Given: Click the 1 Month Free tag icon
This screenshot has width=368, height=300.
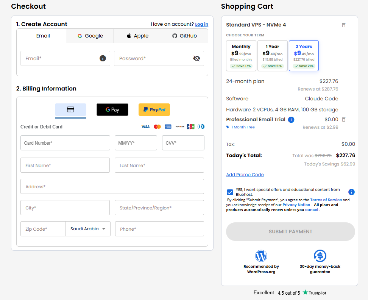Looking at the screenshot, I should pyautogui.click(x=228, y=127).
